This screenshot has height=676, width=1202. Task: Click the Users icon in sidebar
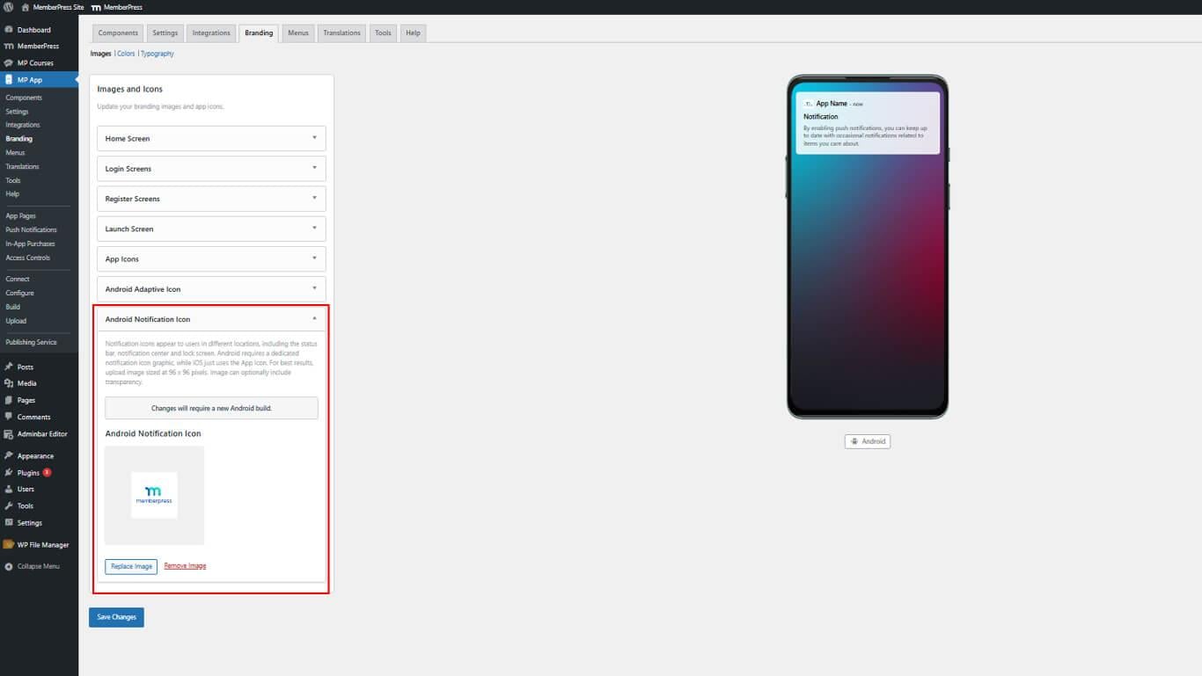click(x=9, y=489)
